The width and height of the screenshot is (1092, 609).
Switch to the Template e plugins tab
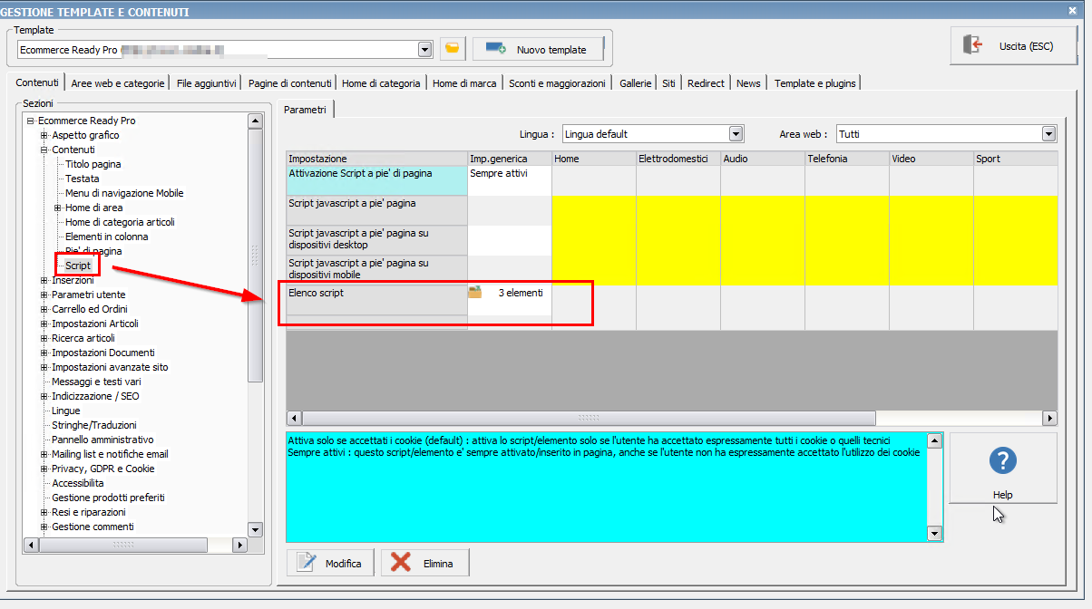(814, 82)
